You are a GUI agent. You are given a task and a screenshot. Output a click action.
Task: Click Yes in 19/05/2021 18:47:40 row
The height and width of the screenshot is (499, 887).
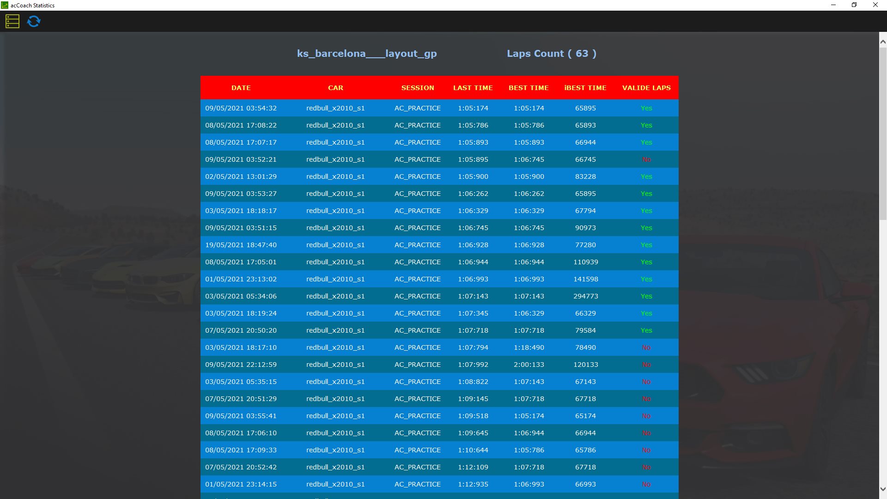coord(646,245)
